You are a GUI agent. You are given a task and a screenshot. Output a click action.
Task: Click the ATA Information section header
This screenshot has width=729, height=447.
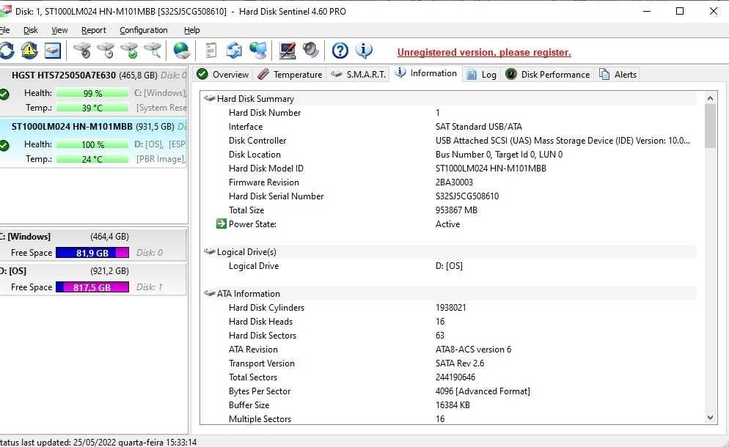449,294
